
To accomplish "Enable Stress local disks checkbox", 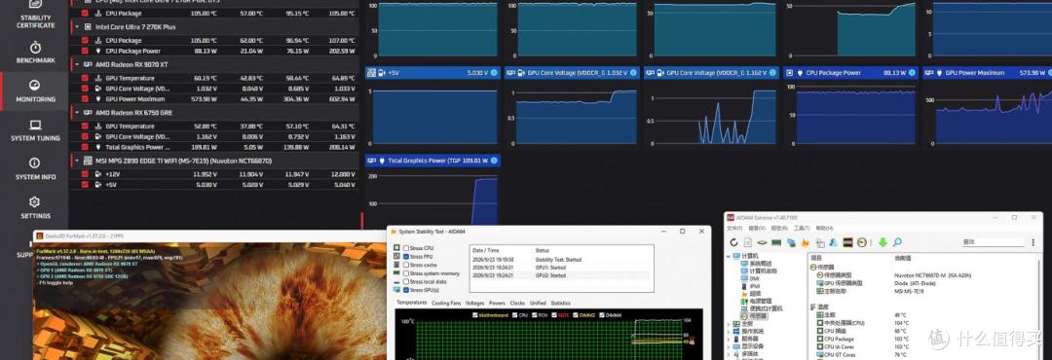I will (x=406, y=281).
